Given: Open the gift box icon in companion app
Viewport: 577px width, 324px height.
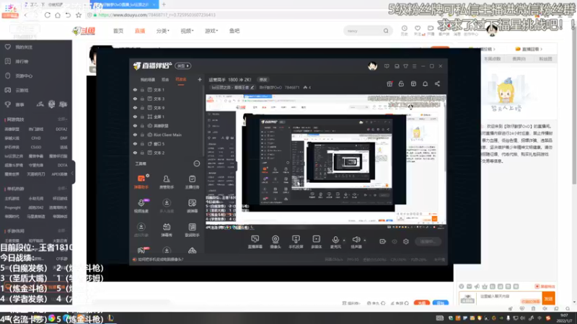Looking at the screenshot, I should point(389,84).
